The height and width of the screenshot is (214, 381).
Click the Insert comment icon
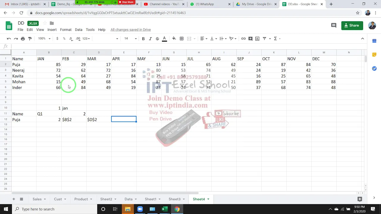[x=250, y=39]
